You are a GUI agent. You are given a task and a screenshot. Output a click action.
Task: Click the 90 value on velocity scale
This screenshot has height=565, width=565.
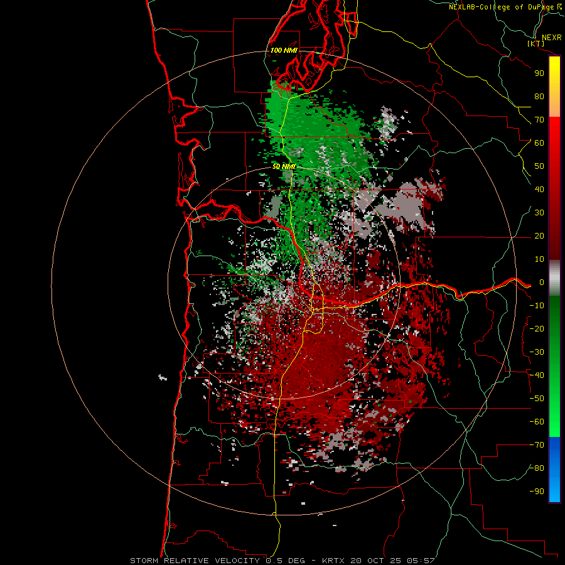pos(539,73)
